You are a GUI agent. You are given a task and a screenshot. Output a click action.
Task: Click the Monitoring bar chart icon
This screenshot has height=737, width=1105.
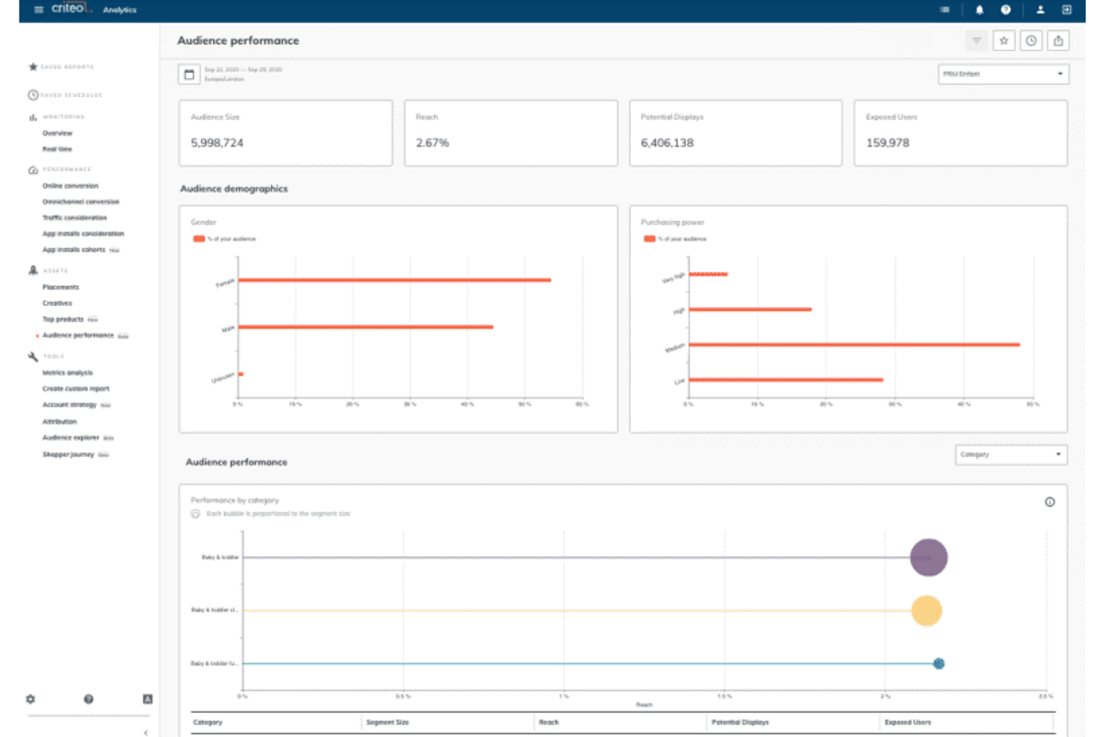point(33,117)
